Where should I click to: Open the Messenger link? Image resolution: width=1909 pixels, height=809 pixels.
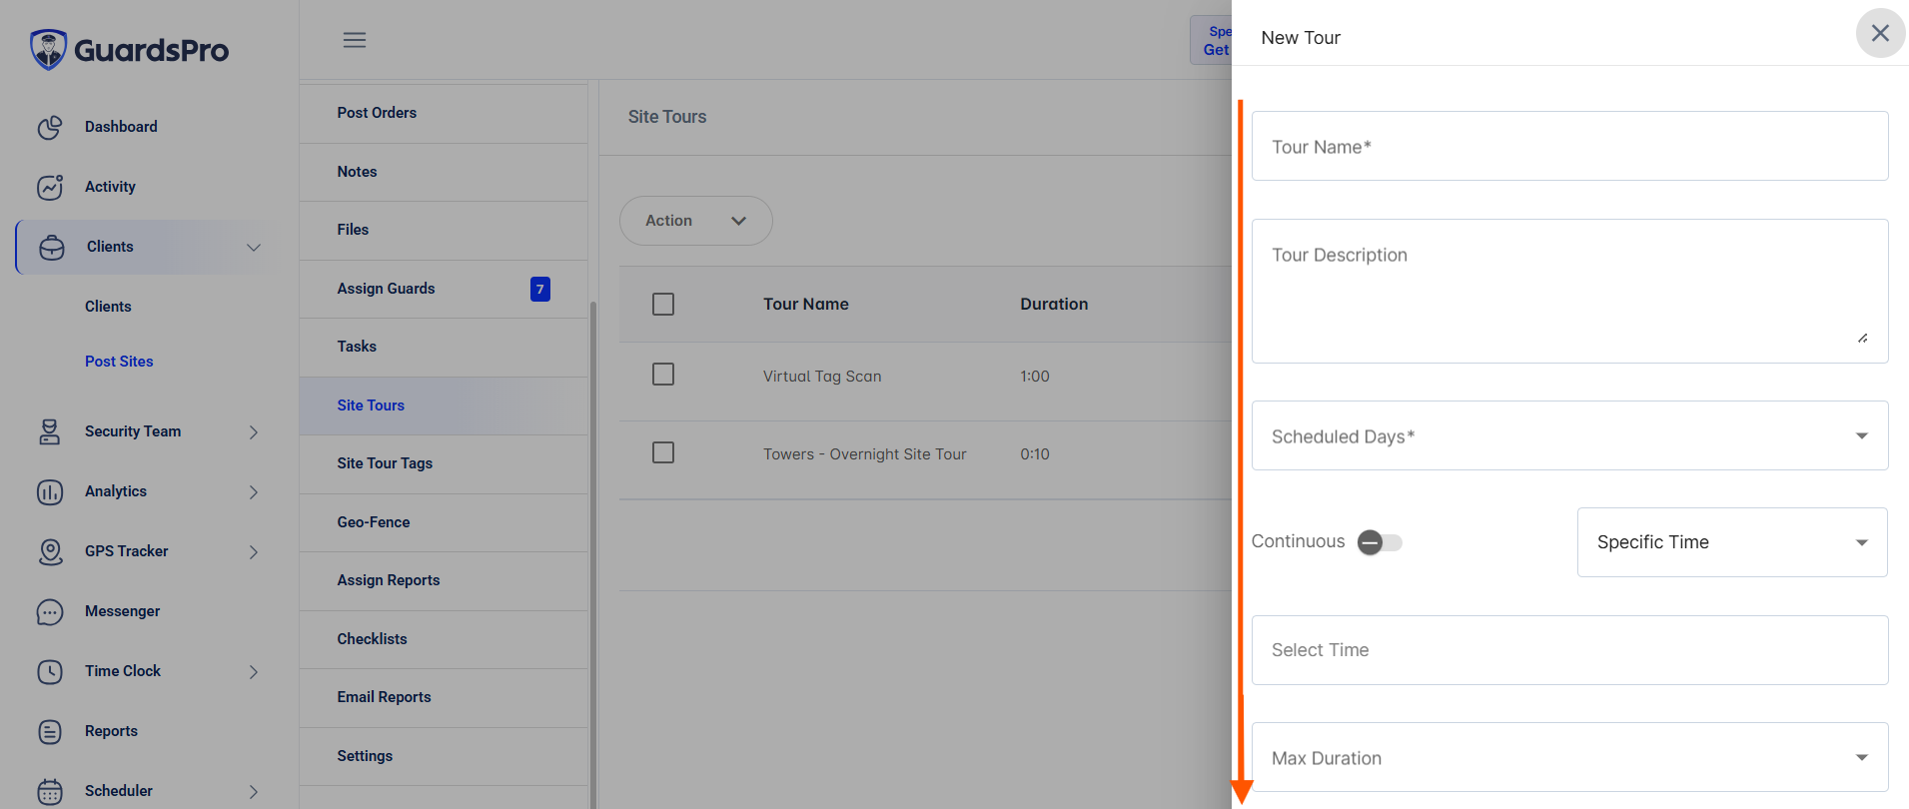[x=122, y=611]
